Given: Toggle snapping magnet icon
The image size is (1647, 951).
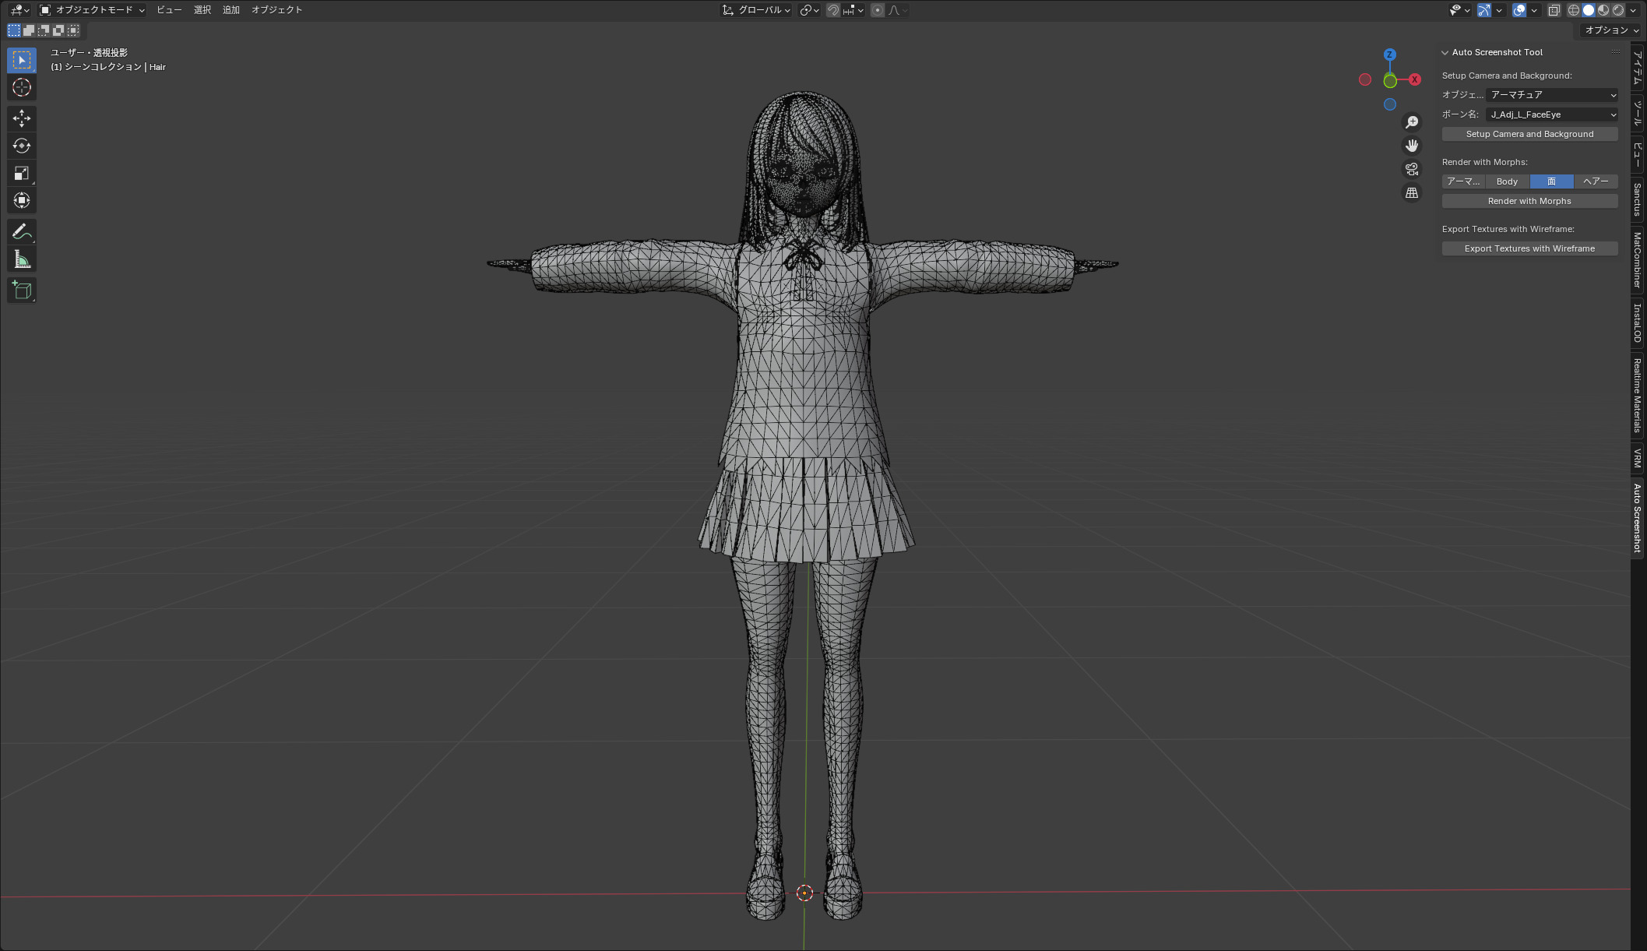Looking at the screenshot, I should pos(833,10).
